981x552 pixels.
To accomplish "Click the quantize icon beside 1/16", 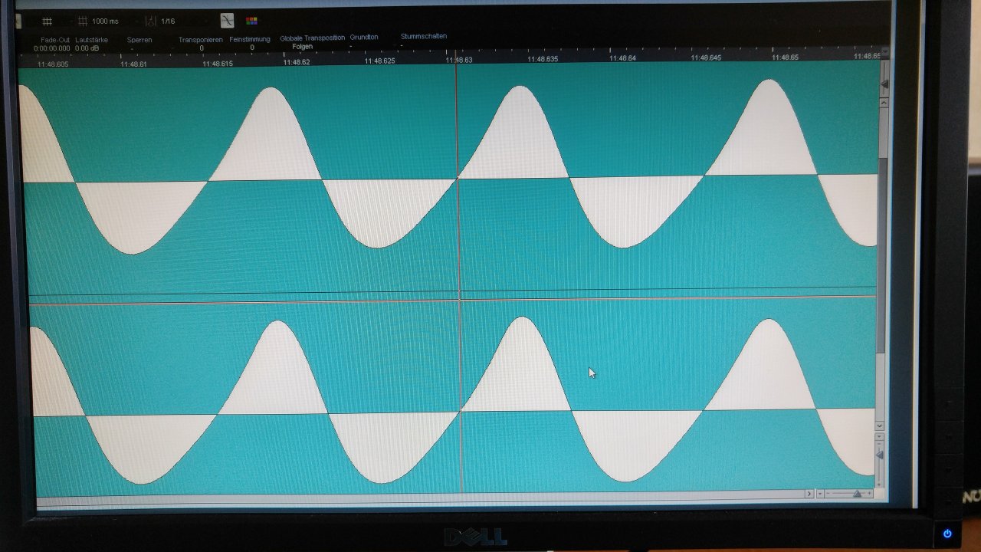I will point(151,21).
